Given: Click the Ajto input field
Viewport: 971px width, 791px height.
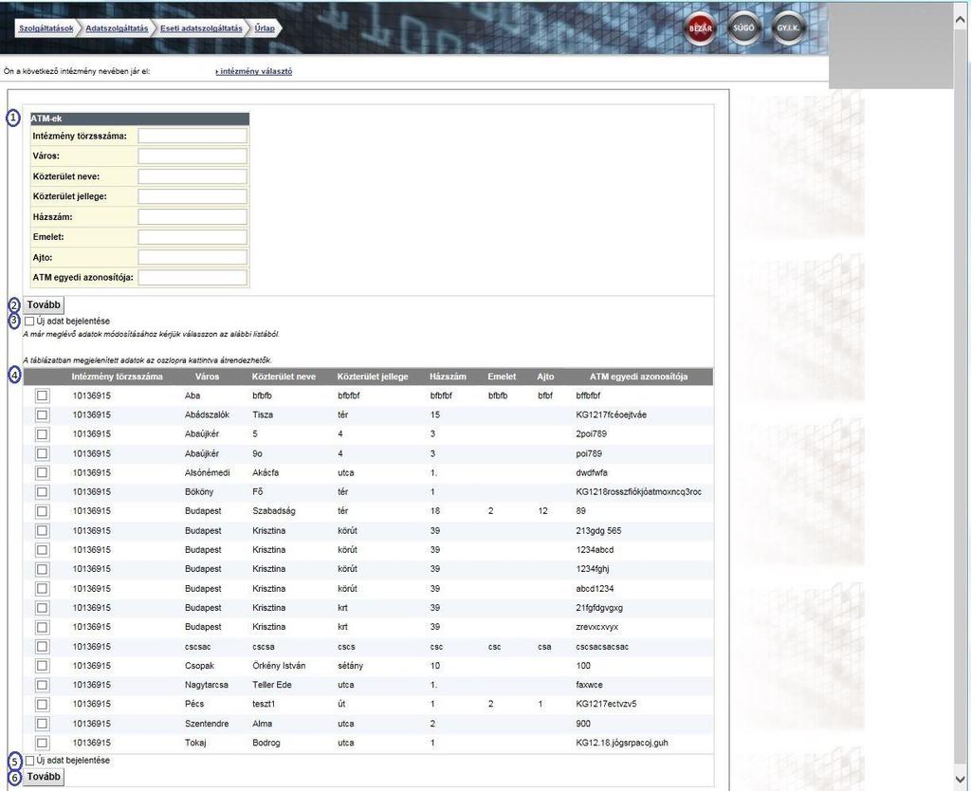Looking at the screenshot, I should (x=192, y=257).
